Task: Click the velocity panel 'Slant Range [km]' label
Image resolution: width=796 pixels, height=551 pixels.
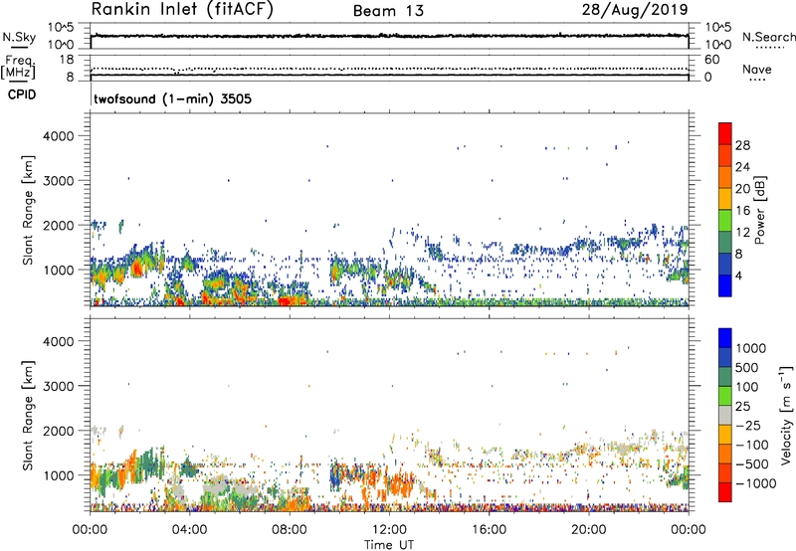Action: [28, 416]
